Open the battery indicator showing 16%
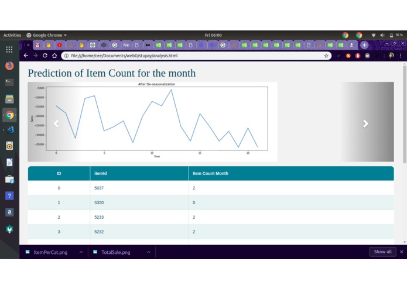Viewport: 407px width, 289px height. pyautogui.click(x=396, y=35)
